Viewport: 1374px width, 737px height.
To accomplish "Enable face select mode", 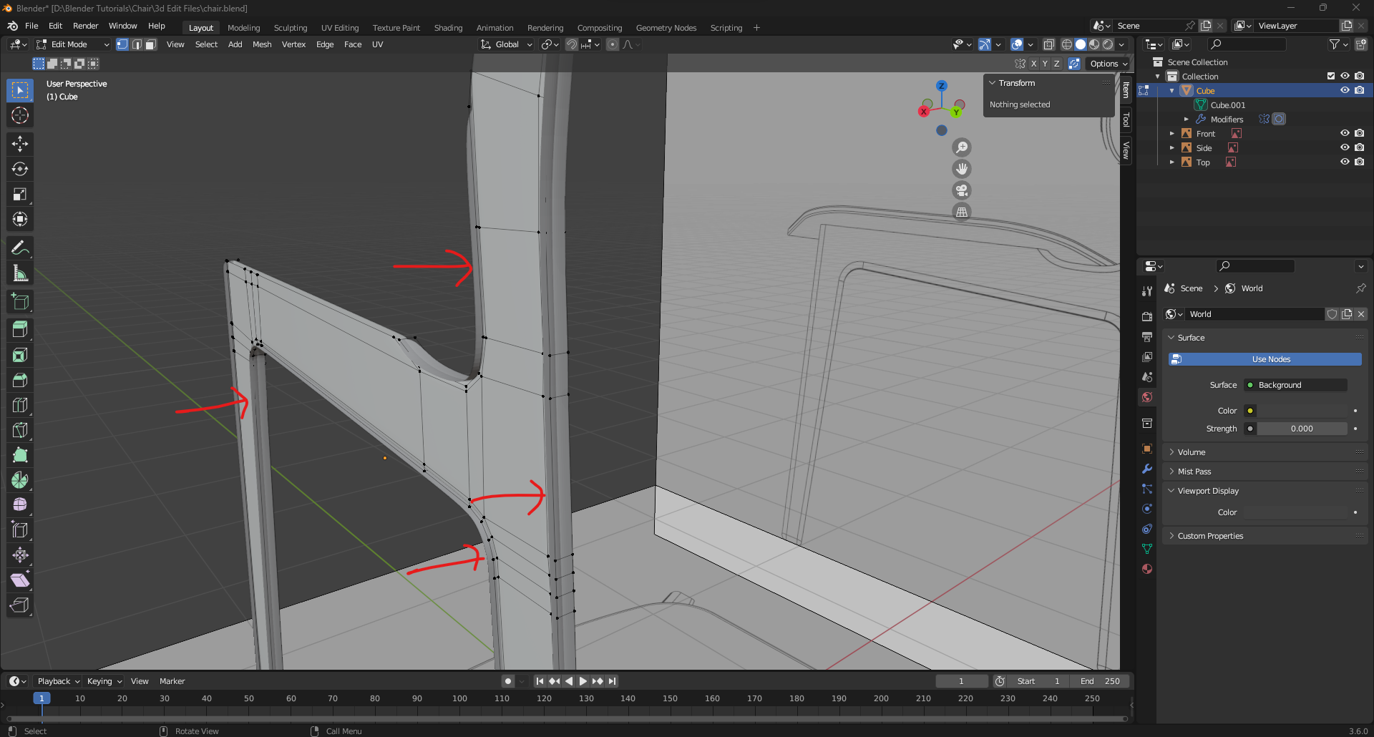I will (x=151, y=44).
